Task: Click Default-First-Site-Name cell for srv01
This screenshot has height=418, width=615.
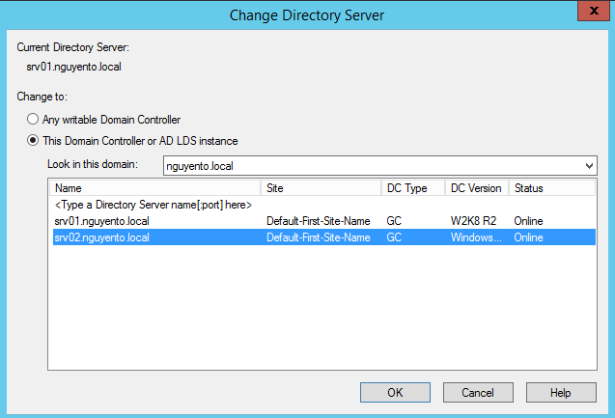Action: click(318, 221)
